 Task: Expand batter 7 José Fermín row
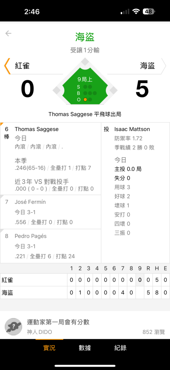coord(51,212)
